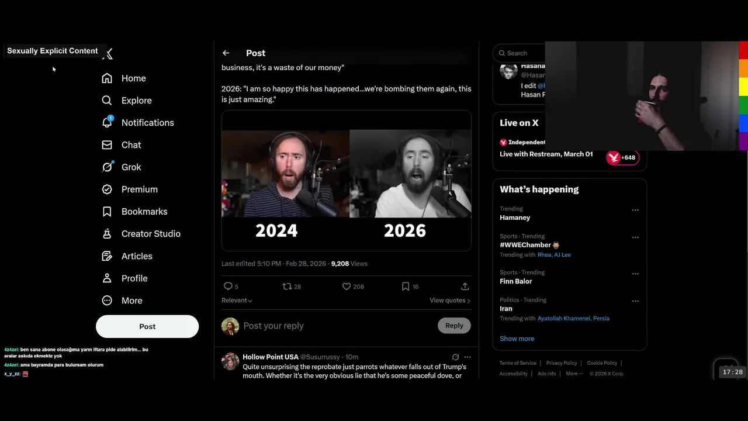Open more options on Hollow Point reply

click(467, 357)
